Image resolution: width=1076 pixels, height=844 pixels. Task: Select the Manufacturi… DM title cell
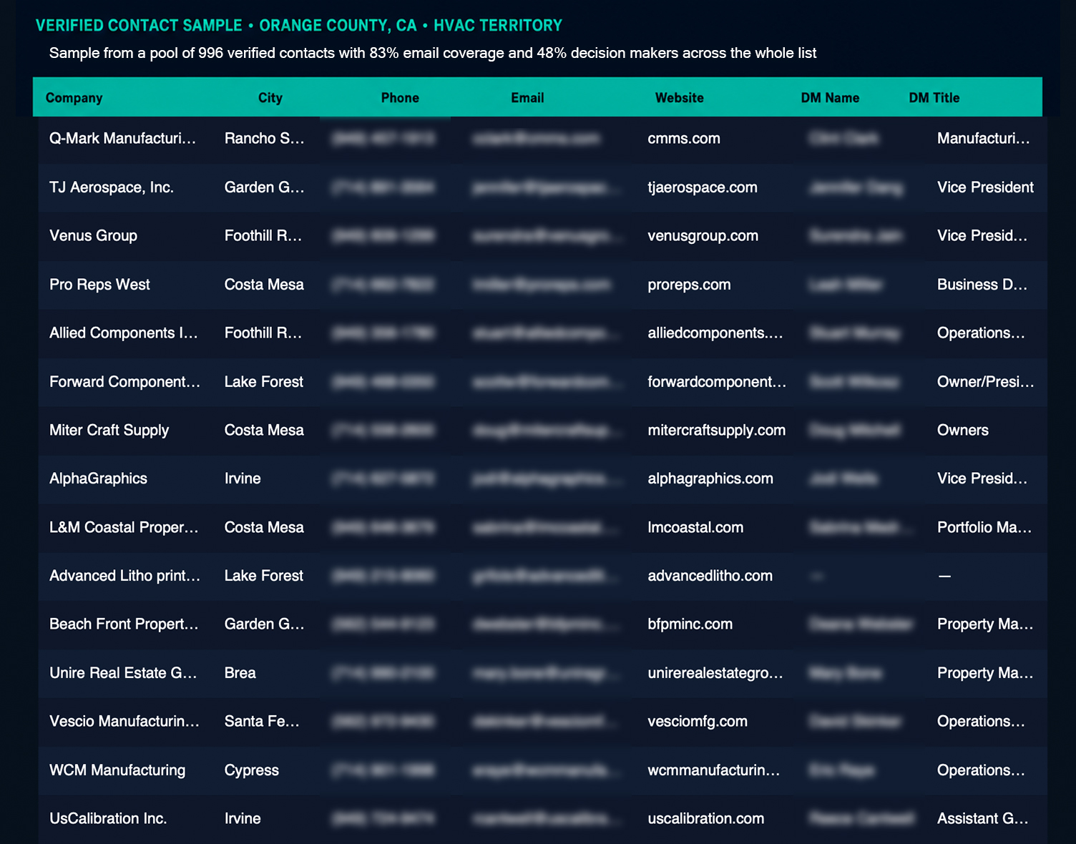coord(984,139)
